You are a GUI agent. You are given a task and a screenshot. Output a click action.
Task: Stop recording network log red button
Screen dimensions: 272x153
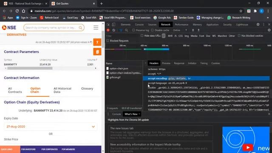click(108, 30)
